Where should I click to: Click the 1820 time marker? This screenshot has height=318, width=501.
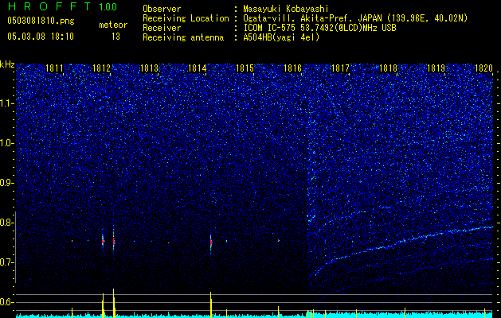point(483,68)
